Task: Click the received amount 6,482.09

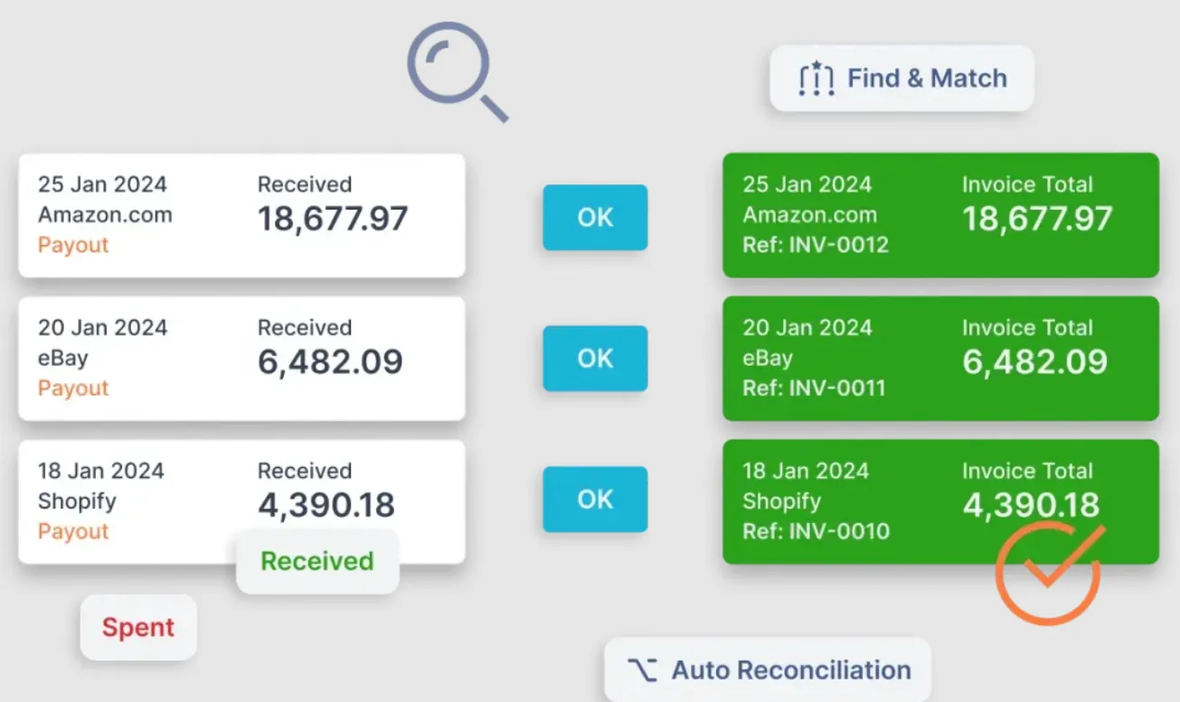Action: pyautogui.click(x=330, y=362)
